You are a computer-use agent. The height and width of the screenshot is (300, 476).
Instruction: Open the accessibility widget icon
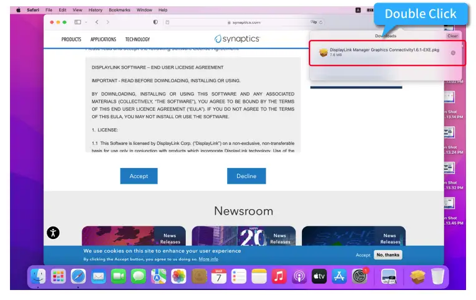[53, 233]
